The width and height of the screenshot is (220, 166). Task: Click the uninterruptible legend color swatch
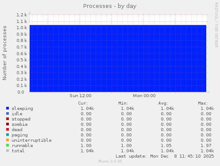(8, 140)
